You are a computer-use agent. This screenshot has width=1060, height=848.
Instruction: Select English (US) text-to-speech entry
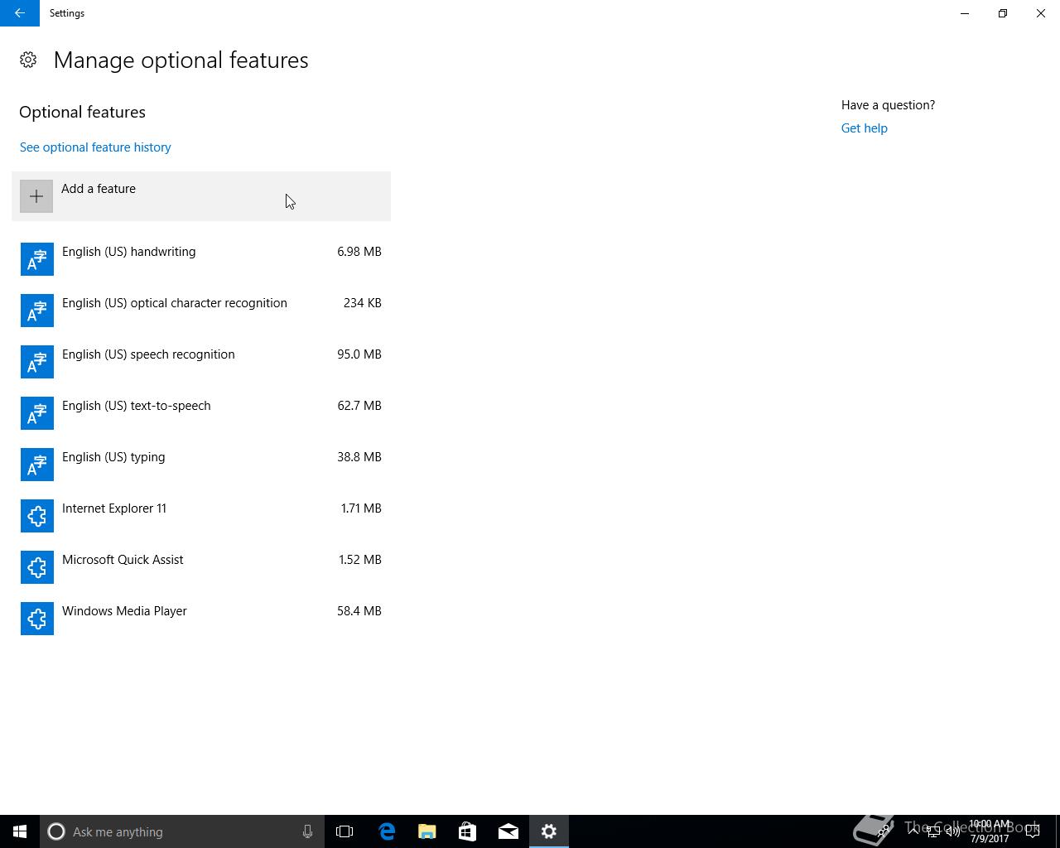click(201, 413)
